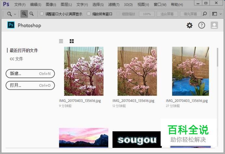Toggle the 细微缩放 checkbox

tap(118, 14)
